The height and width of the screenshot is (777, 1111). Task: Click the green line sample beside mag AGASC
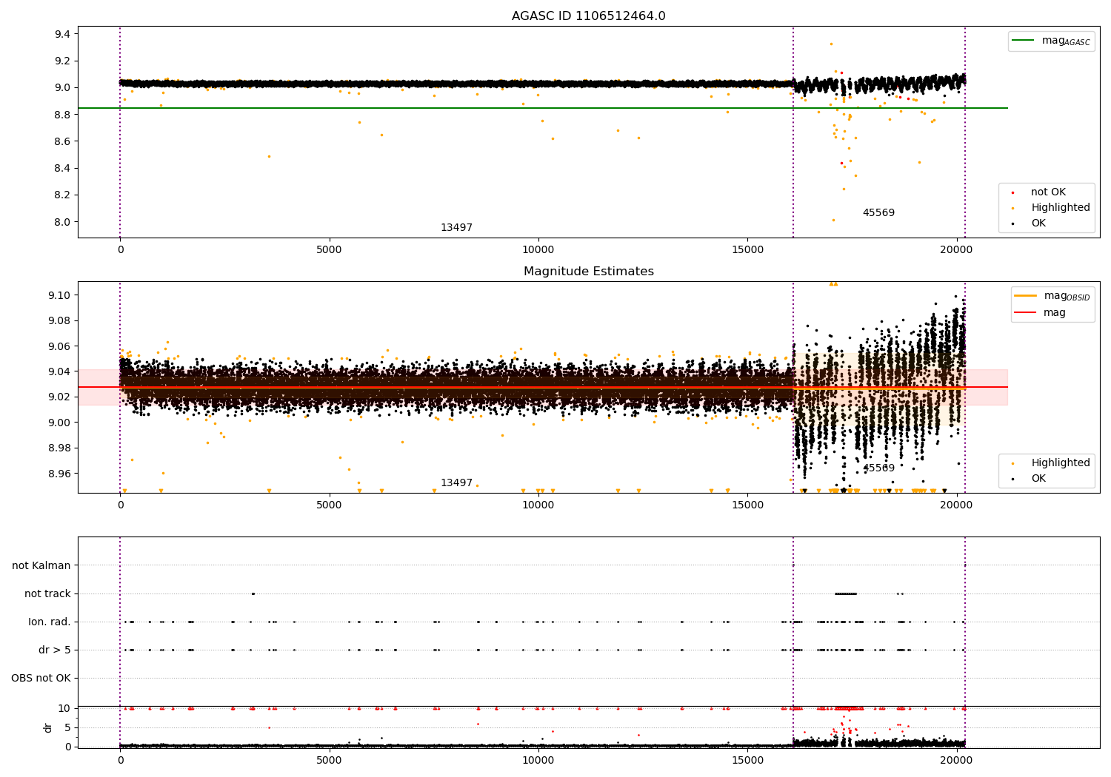[1024, 41]
